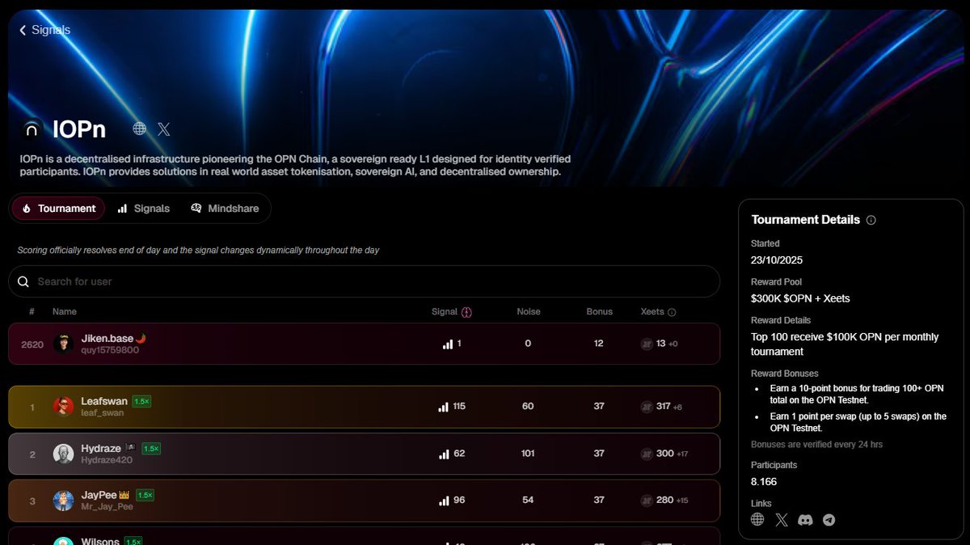
Task: Click the search magnifier icon
Action: coord(23,281)
